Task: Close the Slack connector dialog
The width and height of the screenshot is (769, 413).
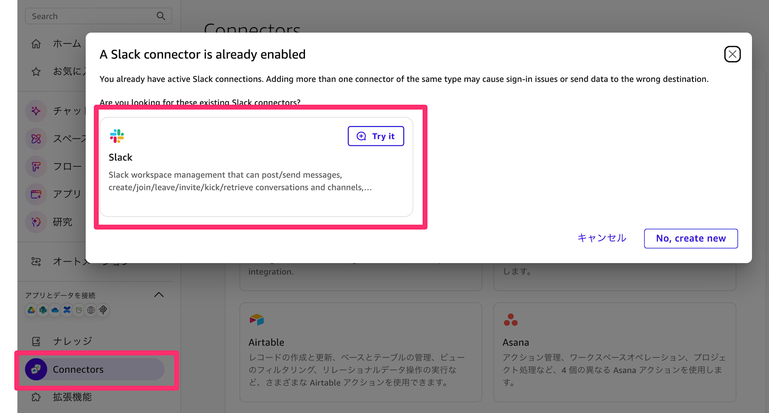Action: [x=732, y=54]
